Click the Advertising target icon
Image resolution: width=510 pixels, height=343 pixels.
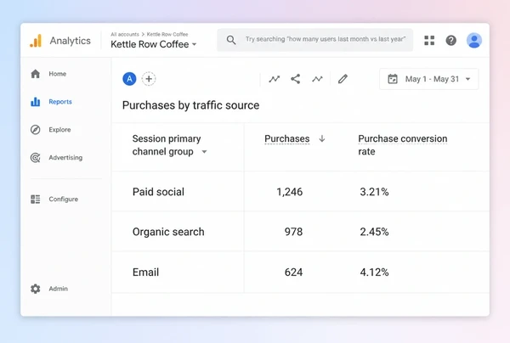pyautogui.click(x=35, y=158)
